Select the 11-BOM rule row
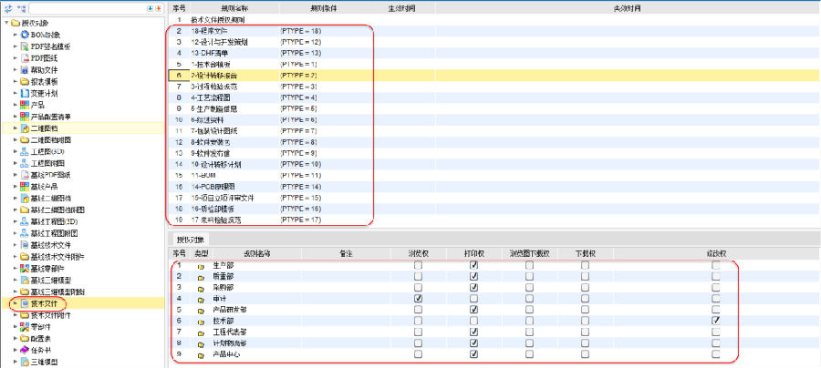 point(494,175)
